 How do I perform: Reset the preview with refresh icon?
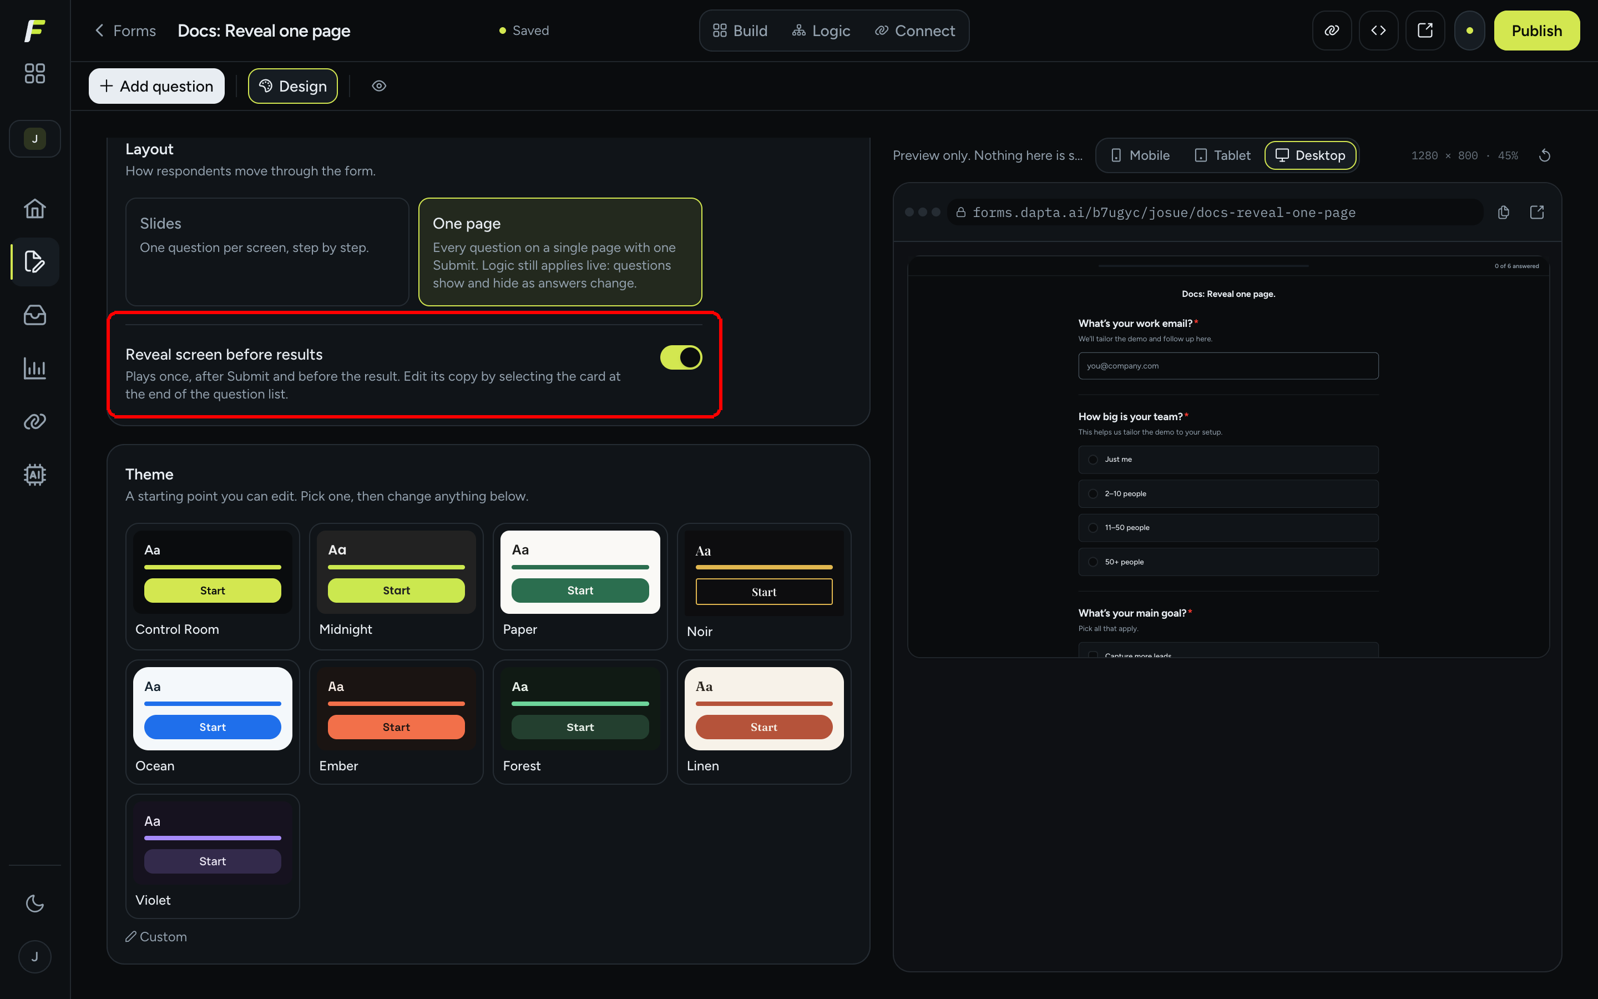click(1545, 156)
